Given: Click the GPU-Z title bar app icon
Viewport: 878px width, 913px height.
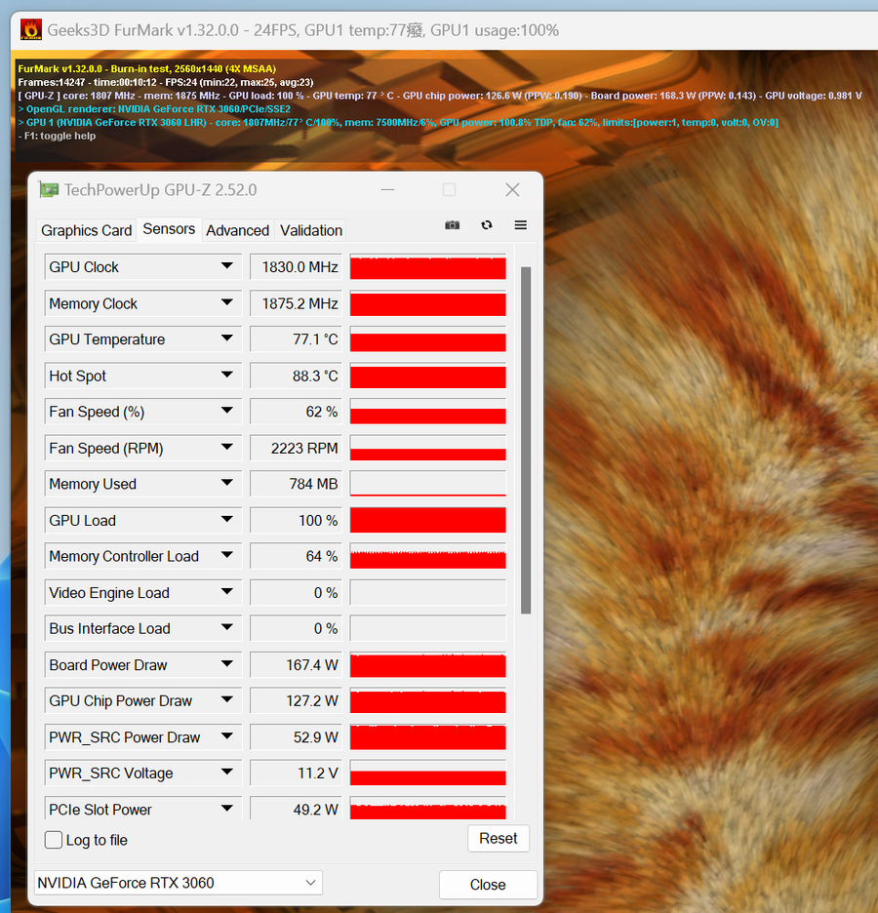Looking at the screenshot, I should tap(49, 190).
